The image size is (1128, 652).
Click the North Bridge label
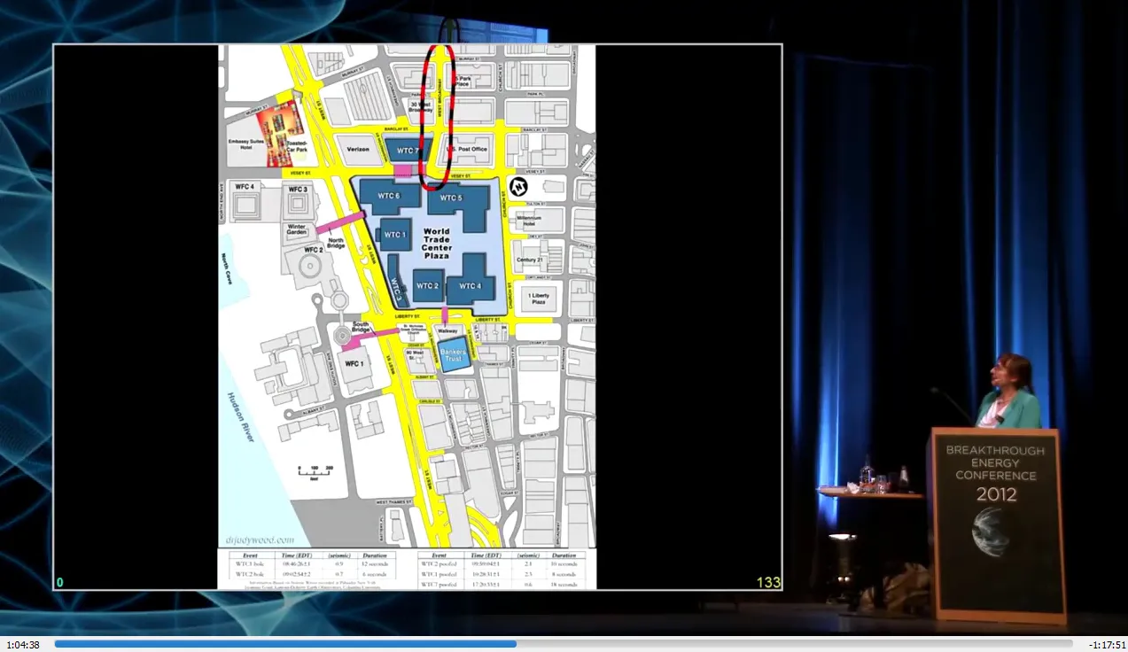pos(336,243)
